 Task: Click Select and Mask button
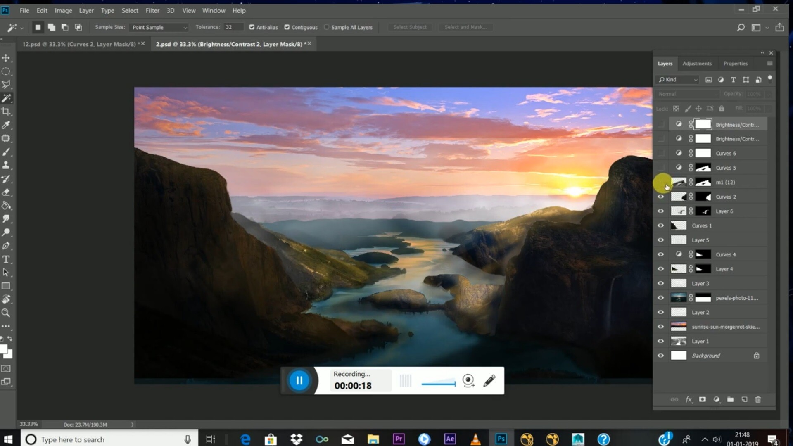tap(465, 27)
